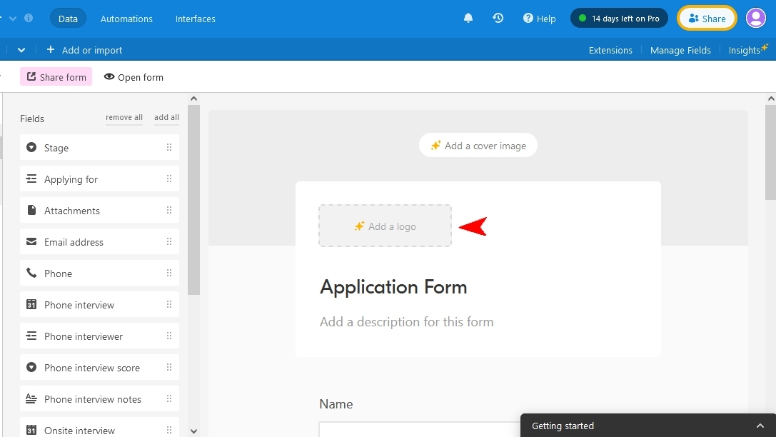Click the user account avatar

[755, 18]
